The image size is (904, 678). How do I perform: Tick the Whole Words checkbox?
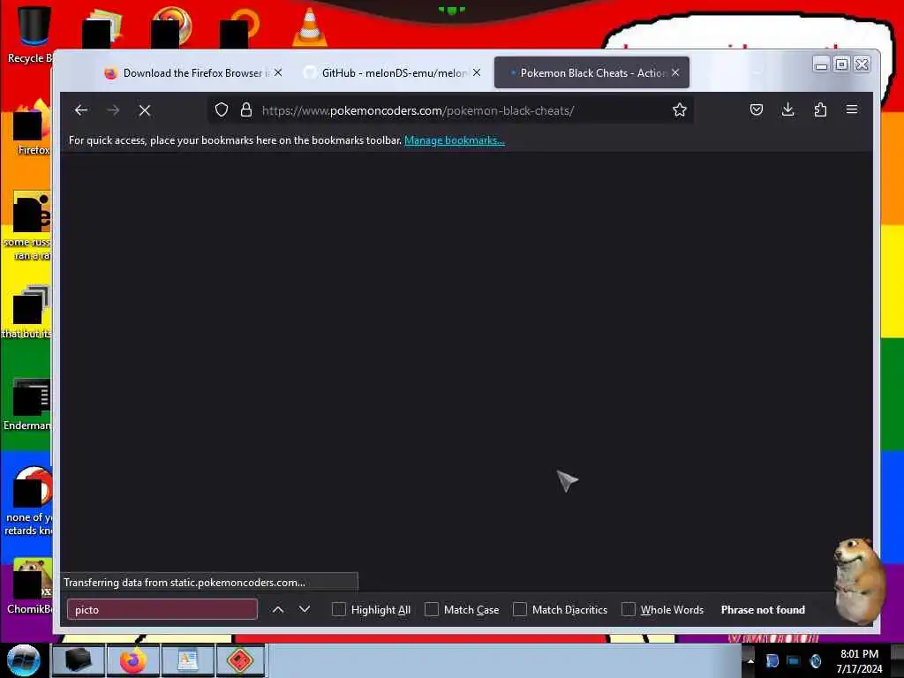tap(629, 609)
